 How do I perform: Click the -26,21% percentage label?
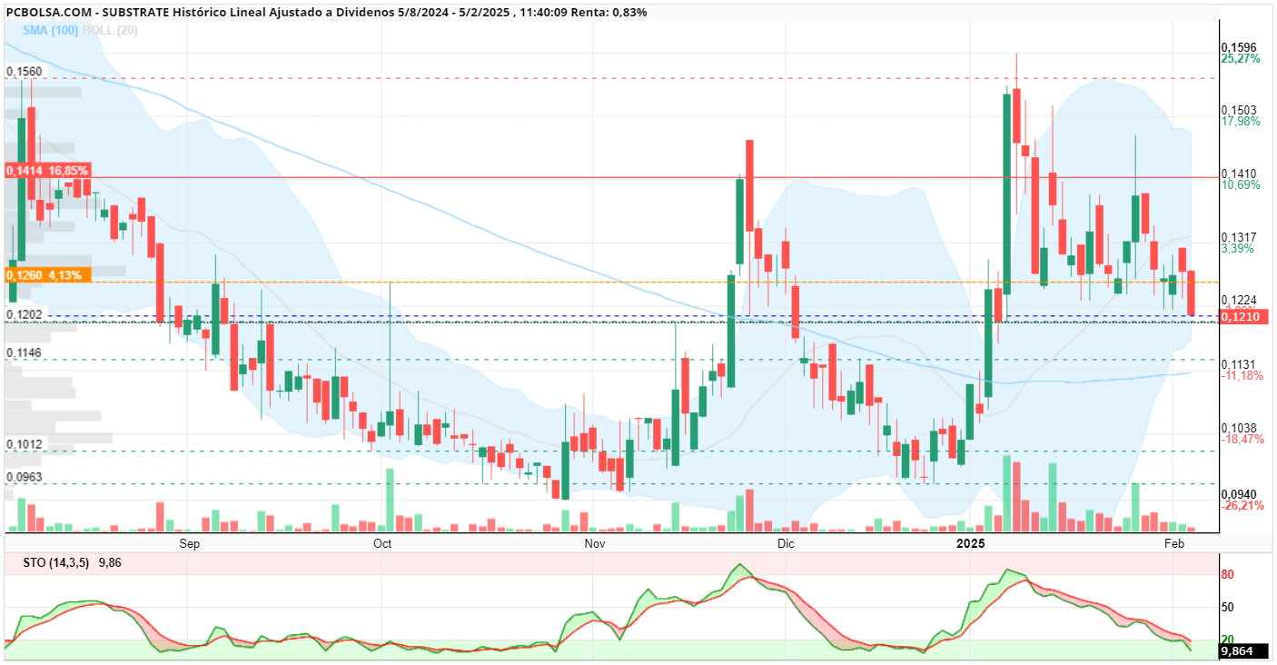(1242, 506)
